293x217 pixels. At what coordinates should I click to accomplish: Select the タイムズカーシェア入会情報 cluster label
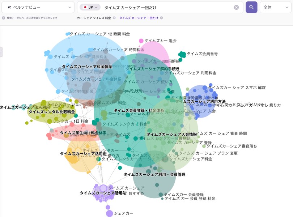point(172,135)
